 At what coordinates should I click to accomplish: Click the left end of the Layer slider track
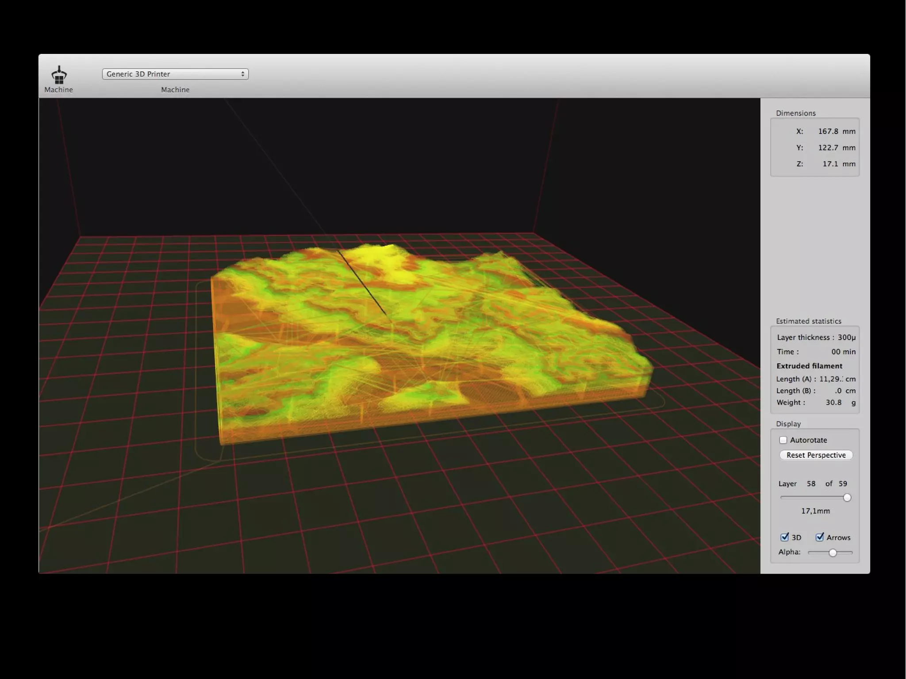click(783, 498)
